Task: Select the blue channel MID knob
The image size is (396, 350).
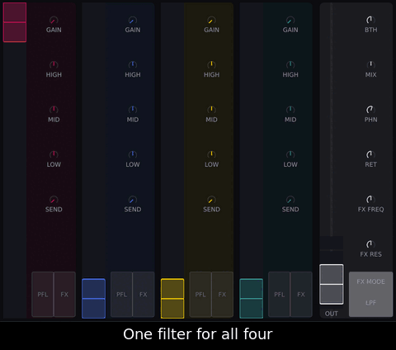Action: (133, 110)
